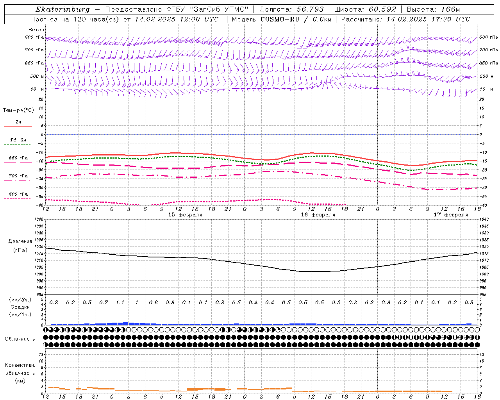The height and width of the screenshot is (400, 500).
Task: Select the Высота: 166м field
Action: 433,9
